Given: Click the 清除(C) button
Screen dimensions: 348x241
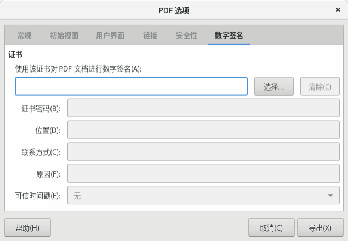Looking at the screenshot, I should pyautogui.click(x=320, y=86).
